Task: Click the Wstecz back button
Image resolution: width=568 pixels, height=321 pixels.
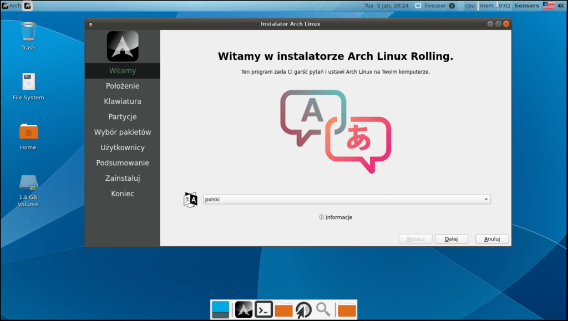Action: (415, 239)
